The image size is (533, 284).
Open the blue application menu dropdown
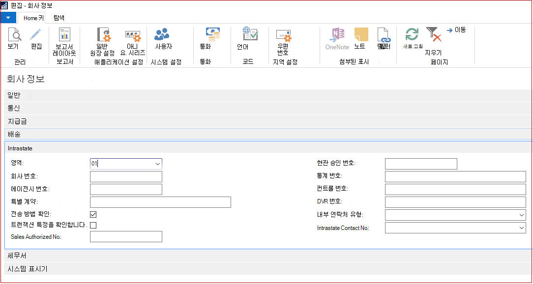8,17
